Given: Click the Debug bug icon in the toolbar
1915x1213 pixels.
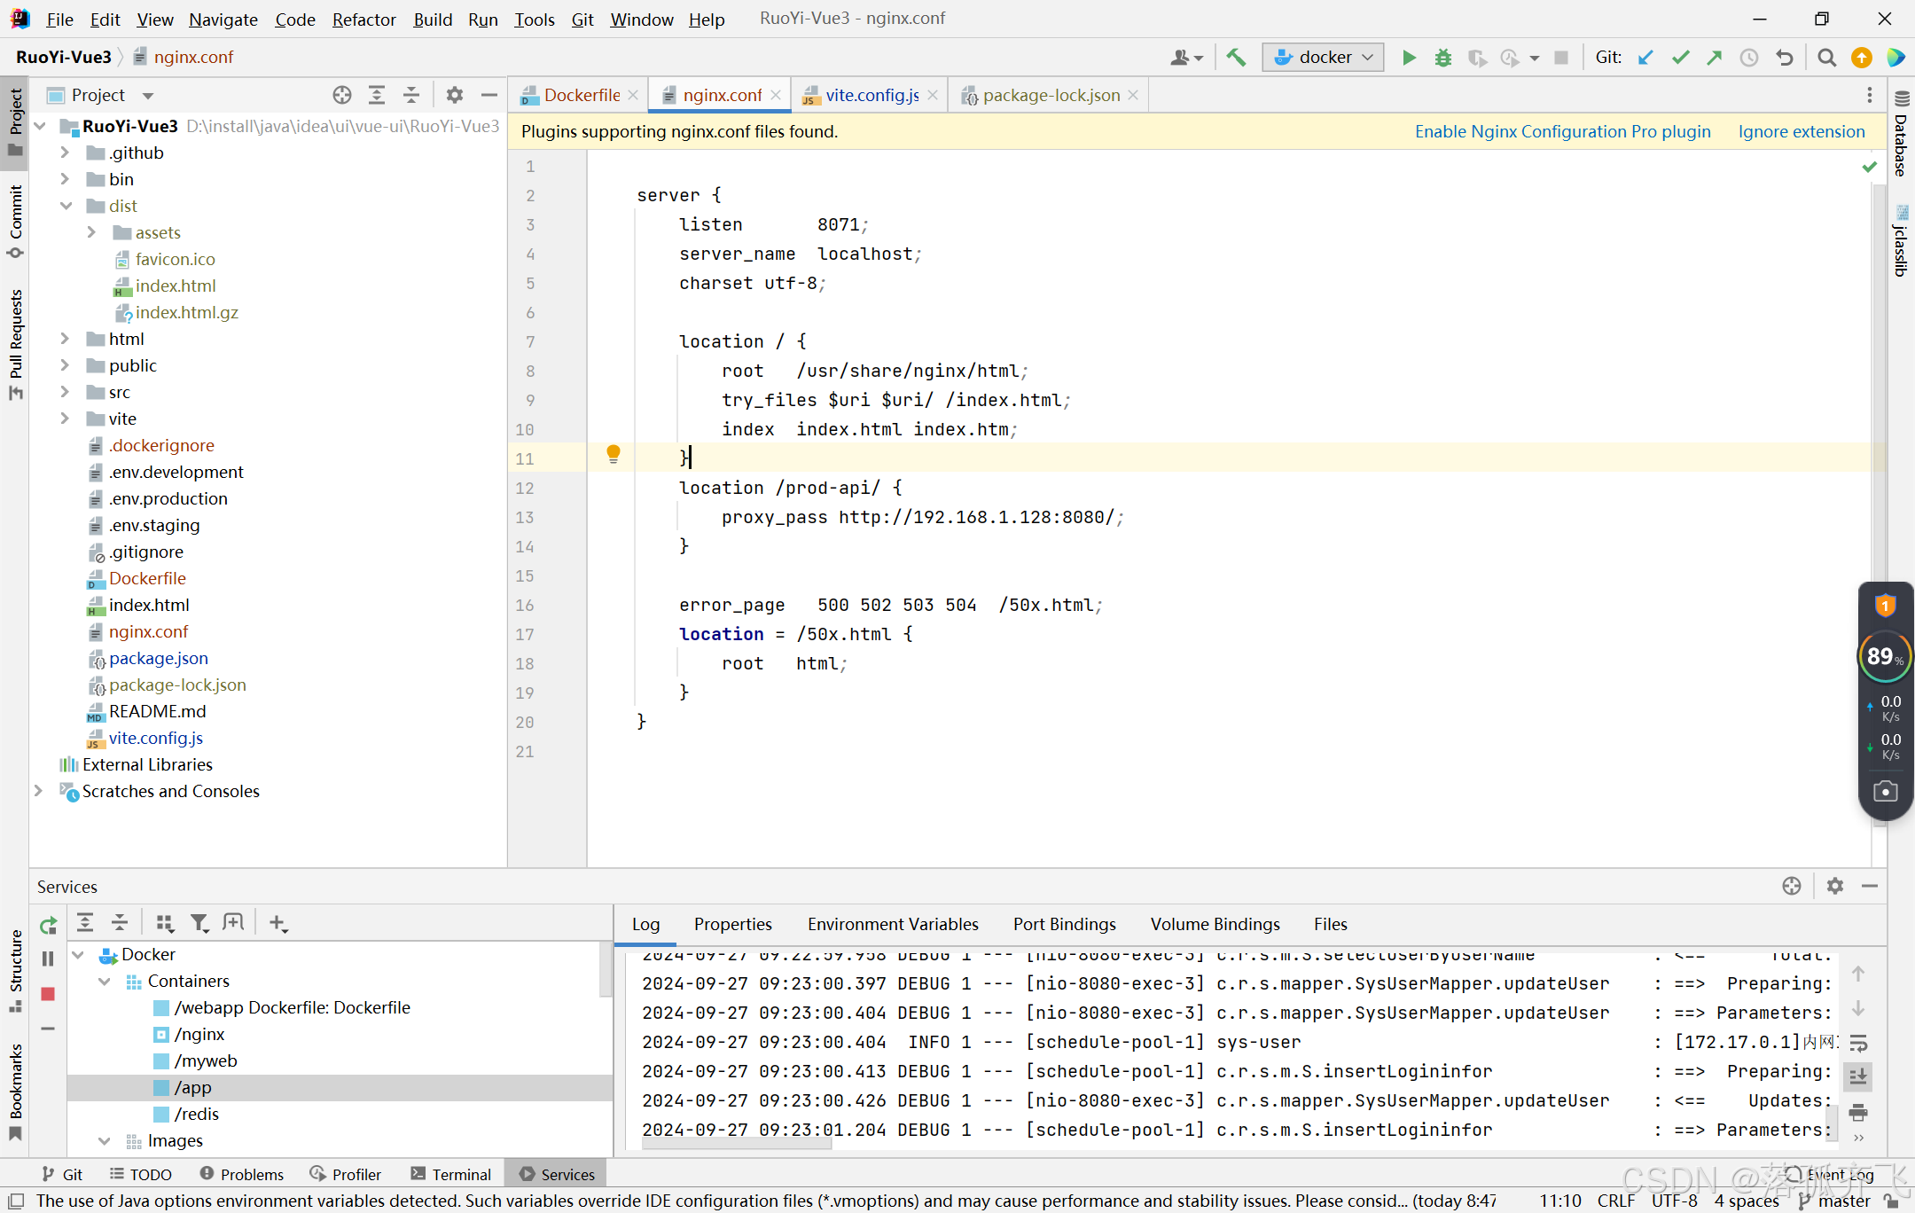Looking at the screenshot, I should 1442,58.
